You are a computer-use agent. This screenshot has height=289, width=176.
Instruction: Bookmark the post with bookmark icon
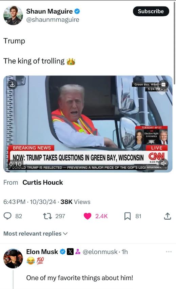[128, 216]
